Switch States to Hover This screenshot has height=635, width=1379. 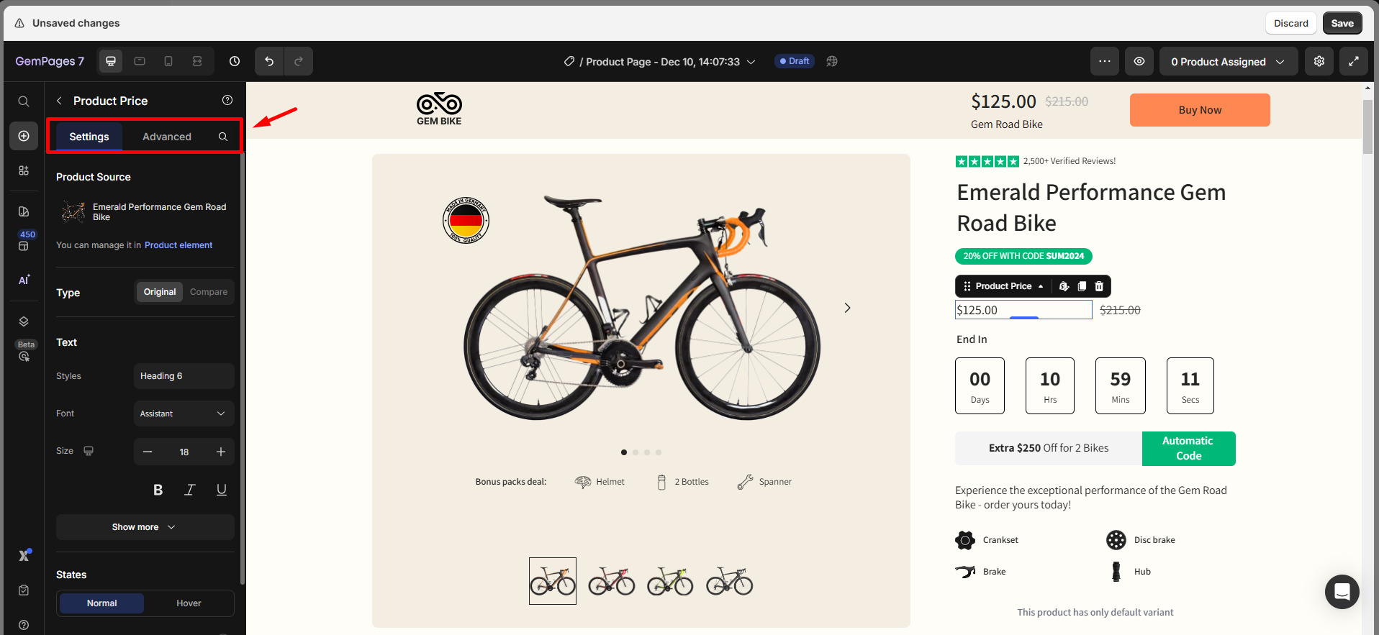click(189, 603)
